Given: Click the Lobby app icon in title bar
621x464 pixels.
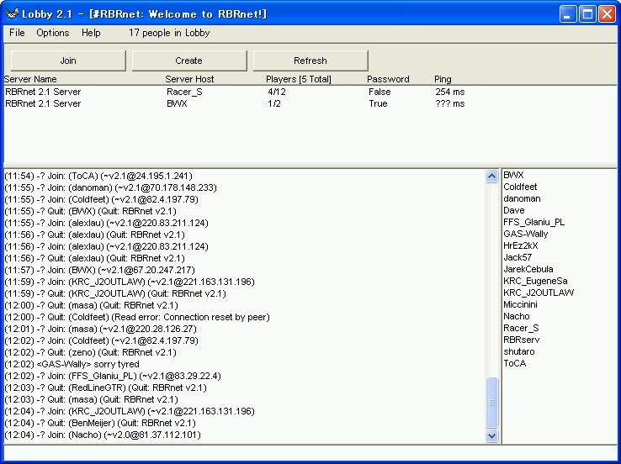Looking at the screenshot, I should (12, 13).
